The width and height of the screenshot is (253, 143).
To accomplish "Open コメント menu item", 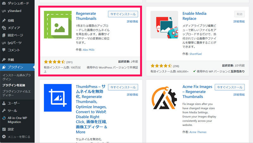I will (17, 50).
